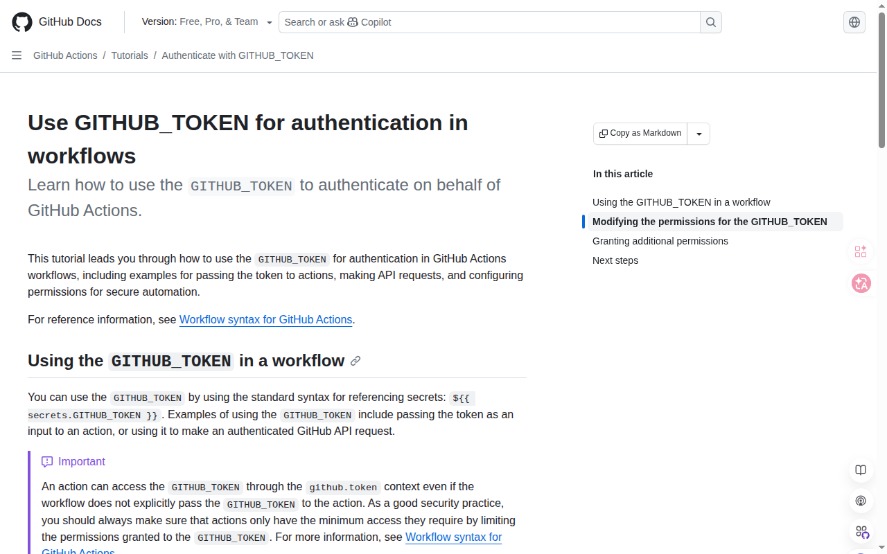887x554 pixels.
Task: Click the Search or ask Copilot field
Action: 489,22
